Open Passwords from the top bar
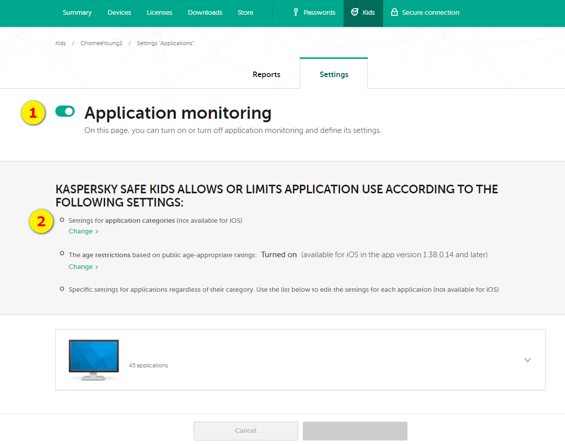Viewport: 565px width, 444px height. coord(319,13)
